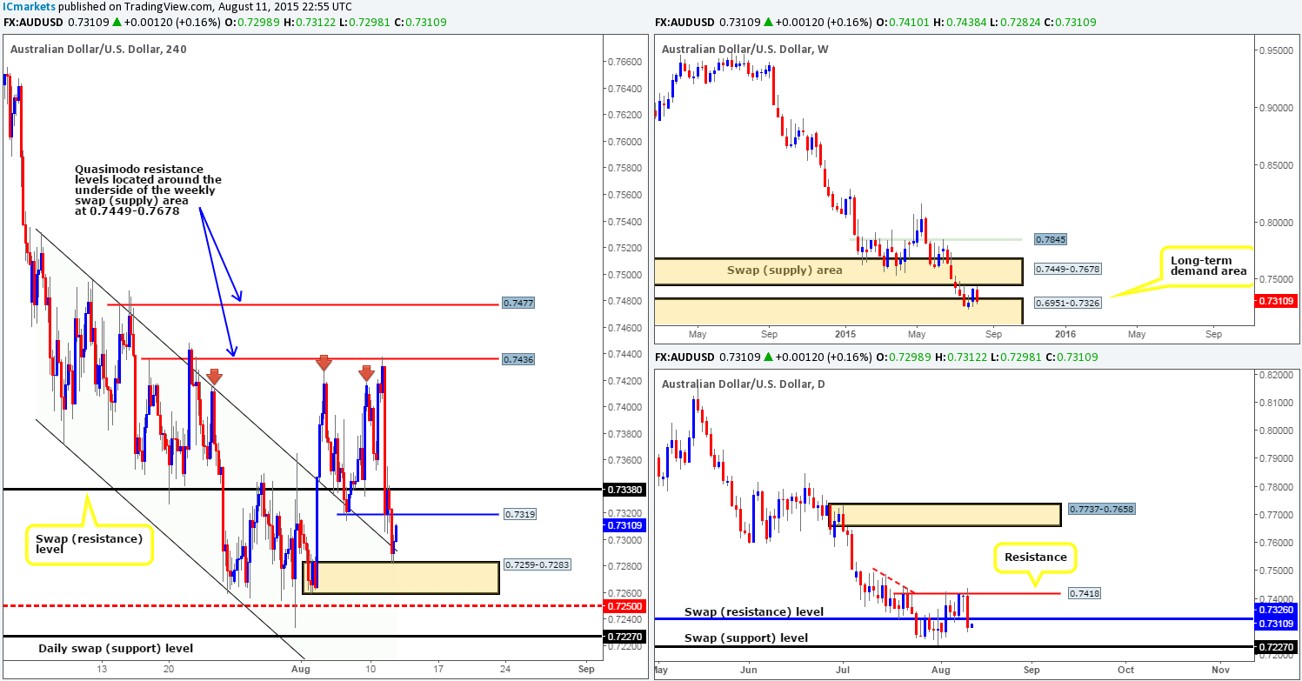This screenshot has width=1302, height=681.
Task: Click the Jun label on daily time axis
Action: (749, 671)
